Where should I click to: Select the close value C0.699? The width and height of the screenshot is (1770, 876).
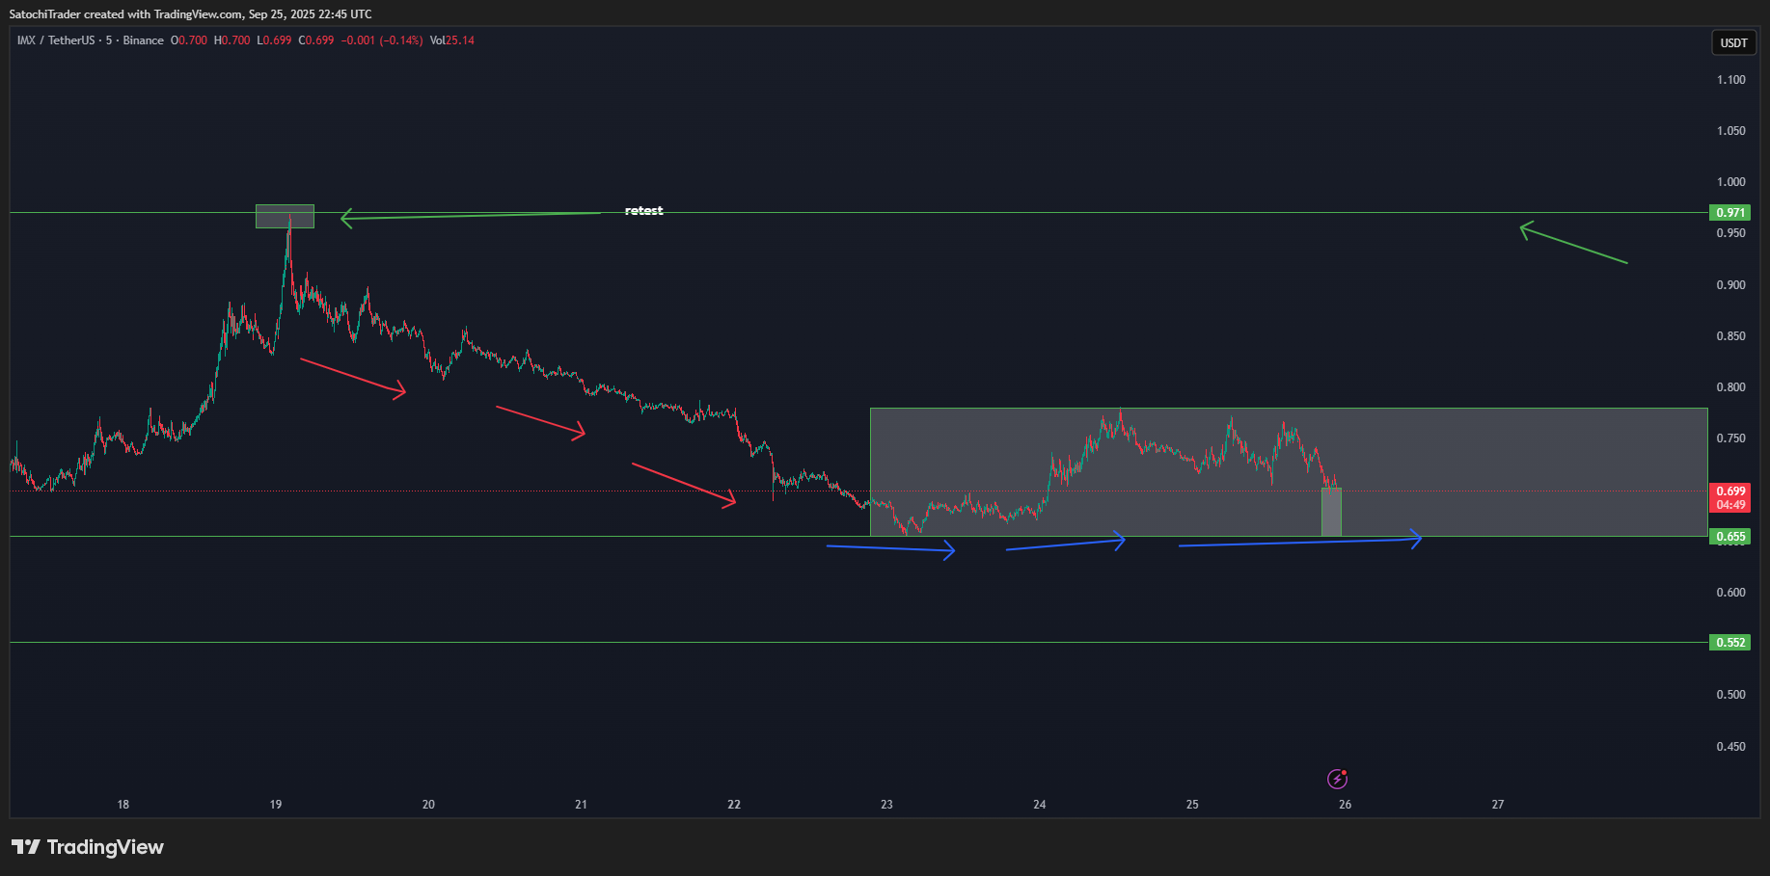click(x=316, y=40)
